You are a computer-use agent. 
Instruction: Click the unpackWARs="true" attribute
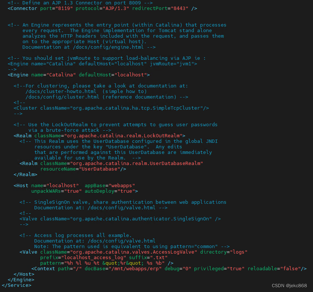[x=57, y=191]
